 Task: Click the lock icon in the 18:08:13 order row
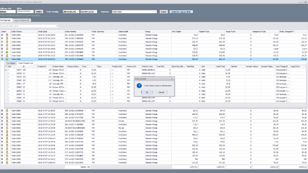click(x=7, y=163)
